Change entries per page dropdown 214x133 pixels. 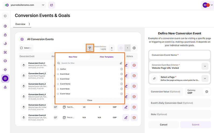coord(112,48)
